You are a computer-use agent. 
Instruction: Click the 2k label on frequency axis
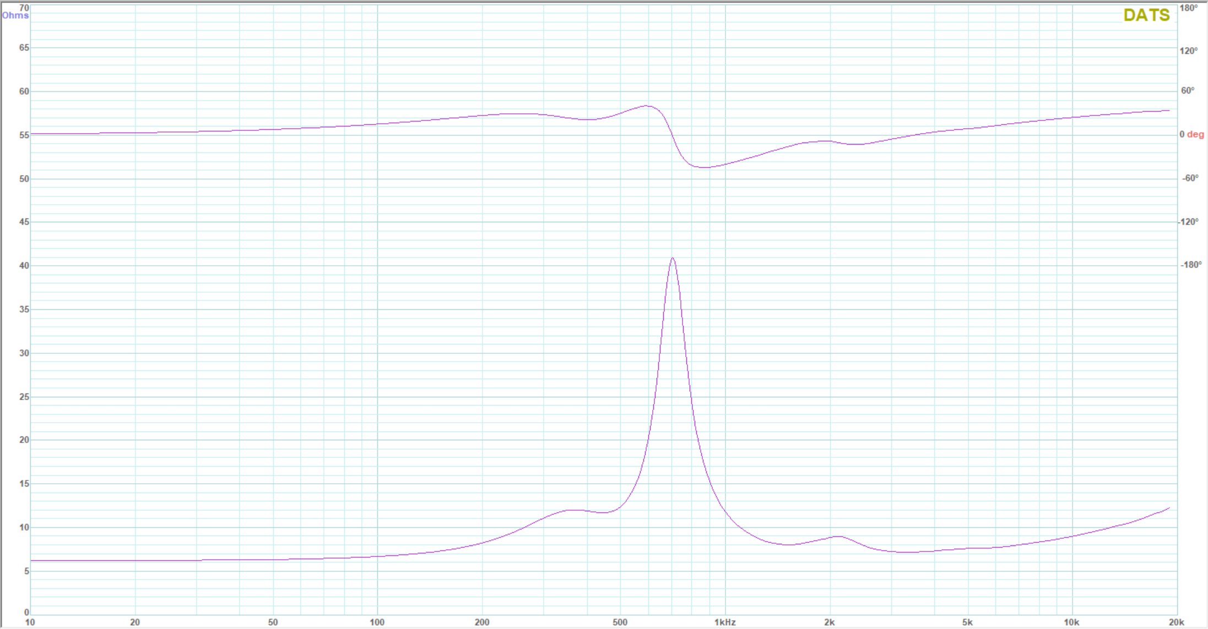pyautogui.click(x=830, y=622)
